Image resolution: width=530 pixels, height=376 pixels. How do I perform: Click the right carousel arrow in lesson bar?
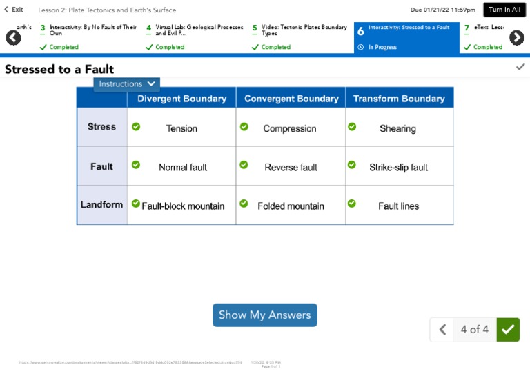[x=517, y=38]
